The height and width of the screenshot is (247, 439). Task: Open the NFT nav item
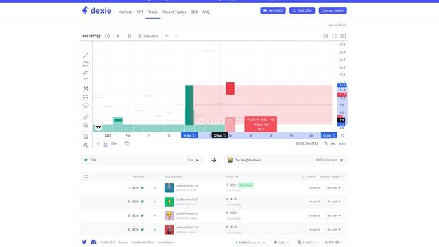[x=140, y=12]
